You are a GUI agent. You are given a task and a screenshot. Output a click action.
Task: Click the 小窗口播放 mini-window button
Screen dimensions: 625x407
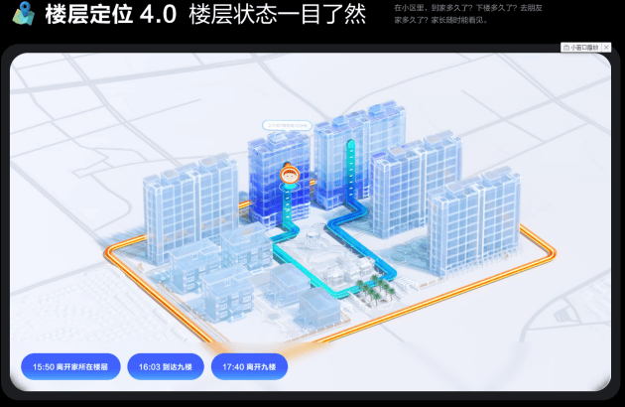click(x=585, y=47)
